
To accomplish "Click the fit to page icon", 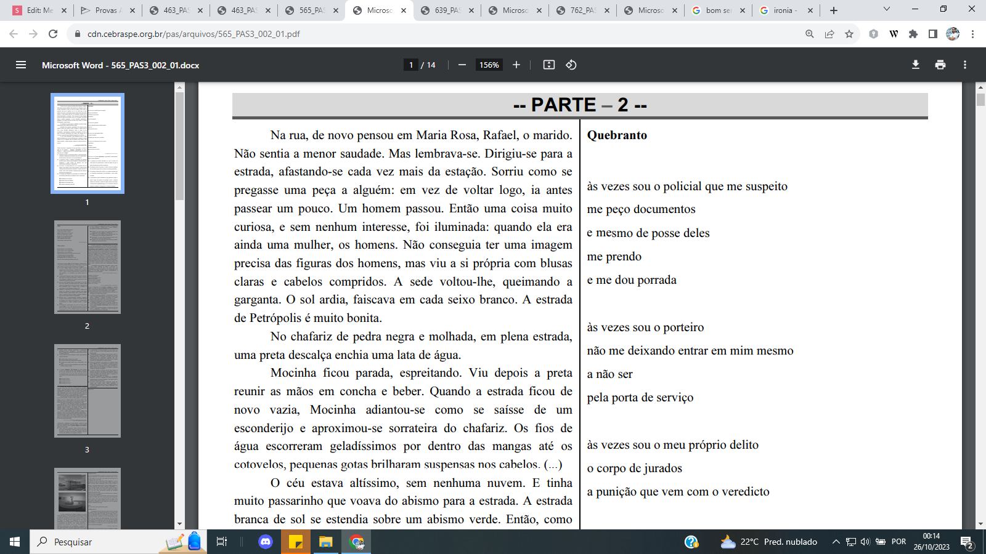I will [549, 65].
